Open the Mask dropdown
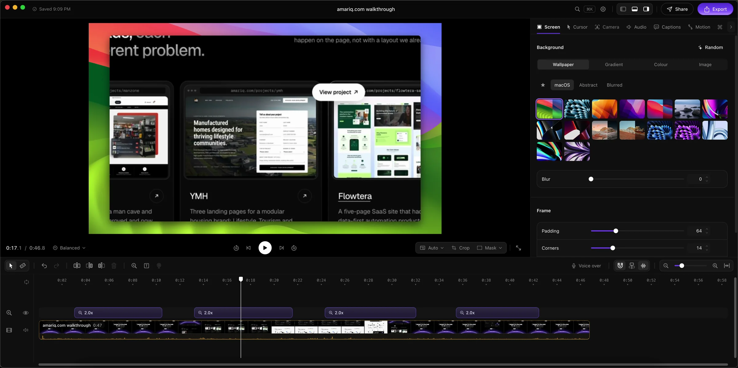This screenshot has height=368, width=738. point(490,248)
